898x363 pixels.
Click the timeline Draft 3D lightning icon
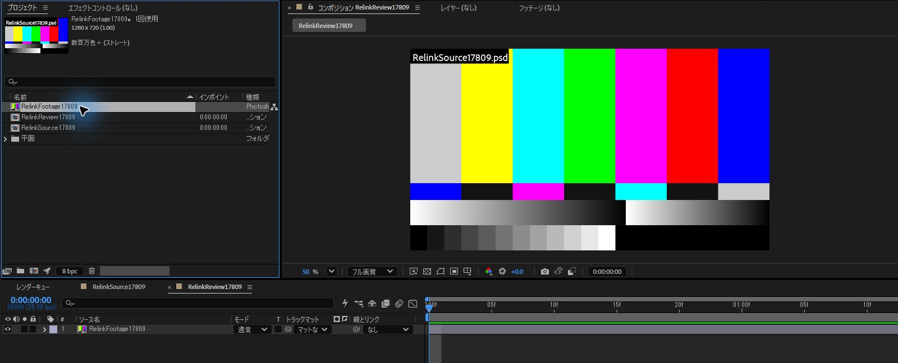tap(345, 304)
